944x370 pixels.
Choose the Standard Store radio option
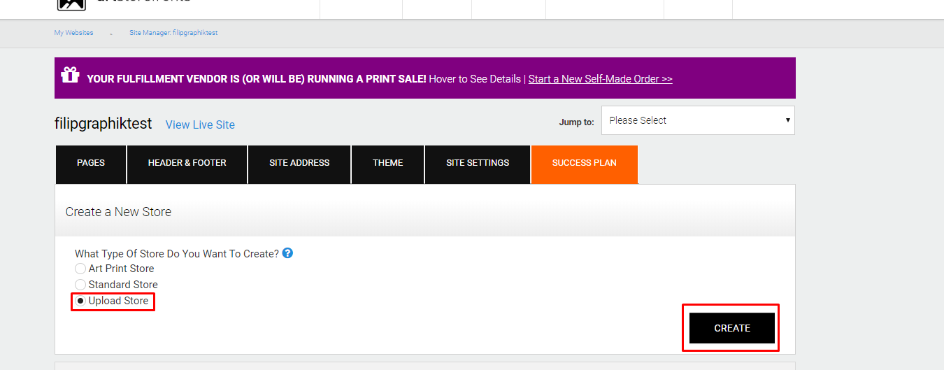coord(80,285)
